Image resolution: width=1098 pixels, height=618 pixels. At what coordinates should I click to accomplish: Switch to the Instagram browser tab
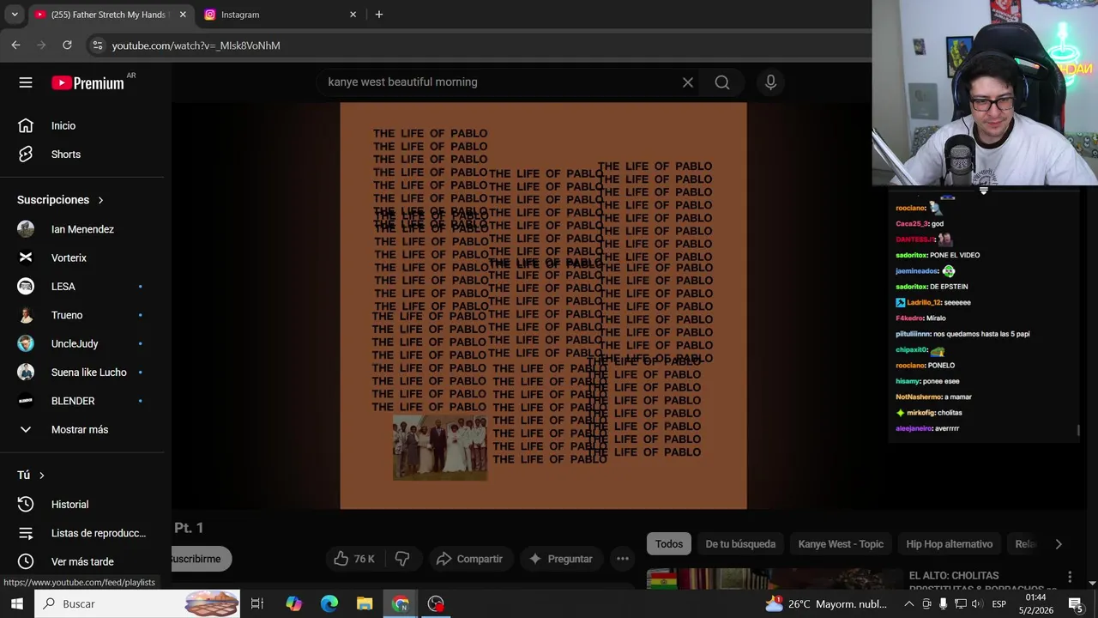279,15
